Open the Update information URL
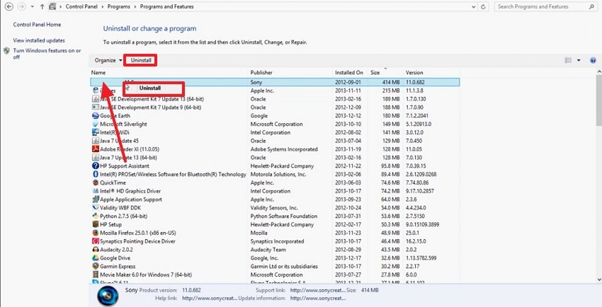The width and height of the screenshot is (602, 307). [x=317, y=298]
